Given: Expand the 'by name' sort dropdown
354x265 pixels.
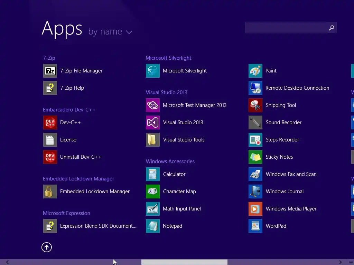Looking at the screenshot, I should [110, 31].
